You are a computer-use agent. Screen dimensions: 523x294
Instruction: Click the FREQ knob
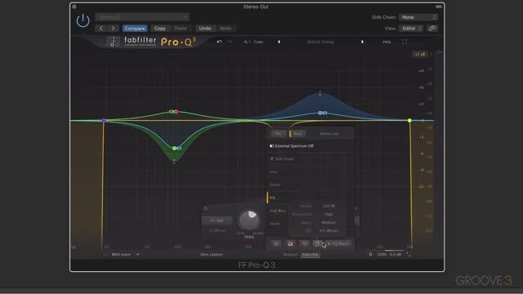click(x=249, y=220)
